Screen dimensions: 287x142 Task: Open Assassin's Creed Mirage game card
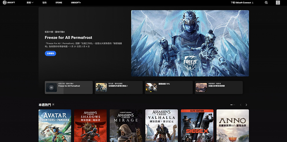pyautogui.click(x=126, y=126)
